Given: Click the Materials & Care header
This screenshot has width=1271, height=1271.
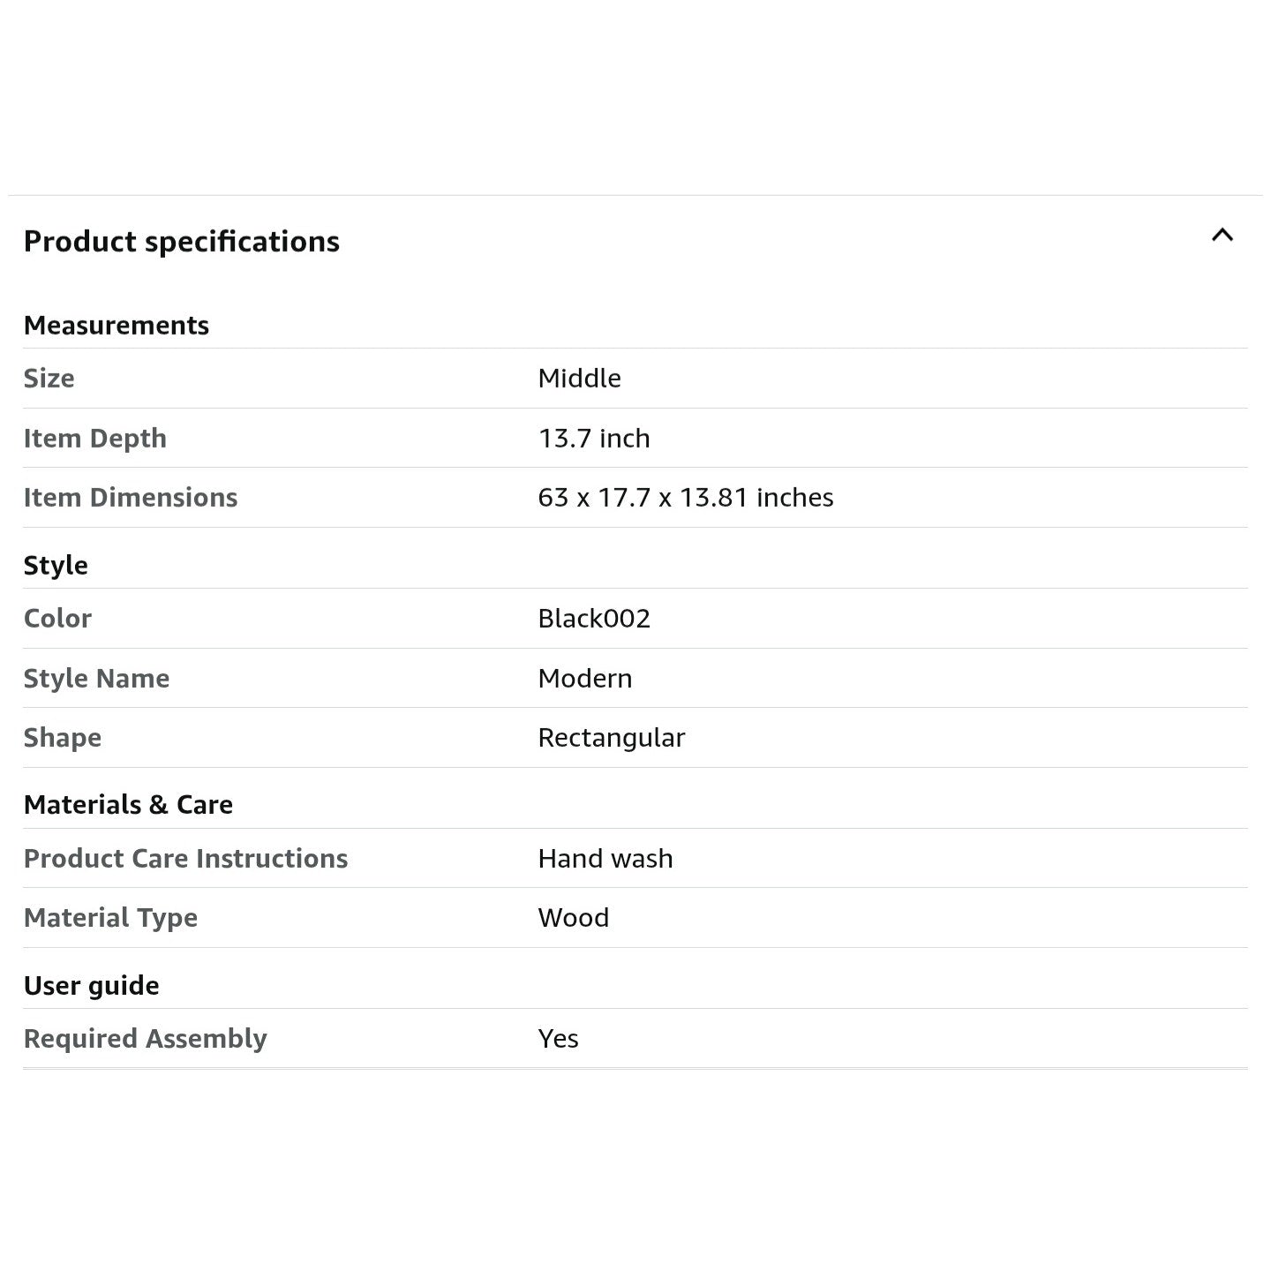Looking at the screenshot, I should pos(128,805).
